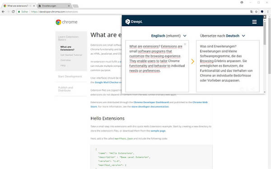This screenshot has height=169, width=271.
Task: Open Chrome's three-dot menu
Action: tap(268, 12)
